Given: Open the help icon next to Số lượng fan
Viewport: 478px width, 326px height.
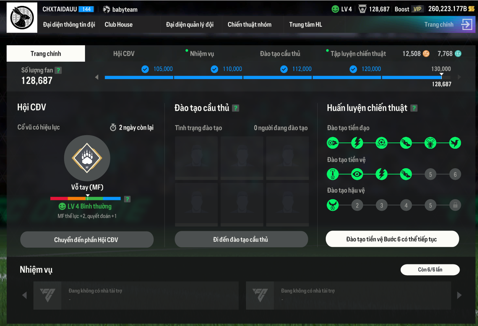Looking at the screenshot, I should point(58,70).
